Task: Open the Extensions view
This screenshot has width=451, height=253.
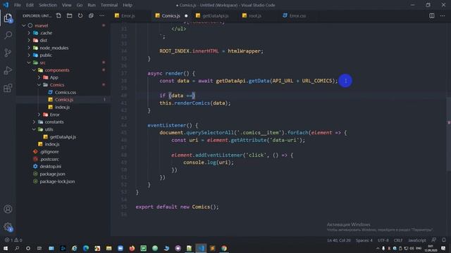Action: click(8, 88)
